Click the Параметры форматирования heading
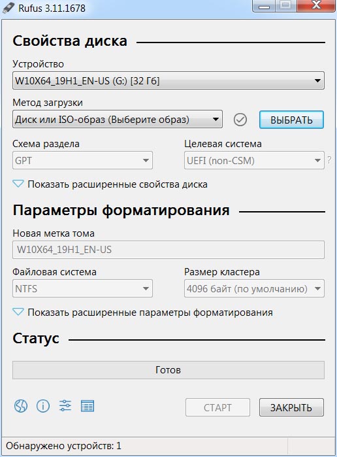 point(121,211)
